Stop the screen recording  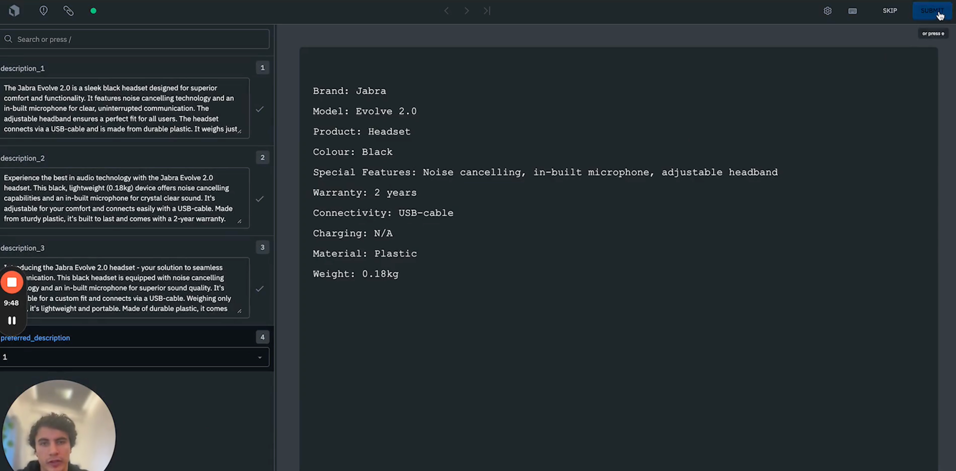coord(12,282)
